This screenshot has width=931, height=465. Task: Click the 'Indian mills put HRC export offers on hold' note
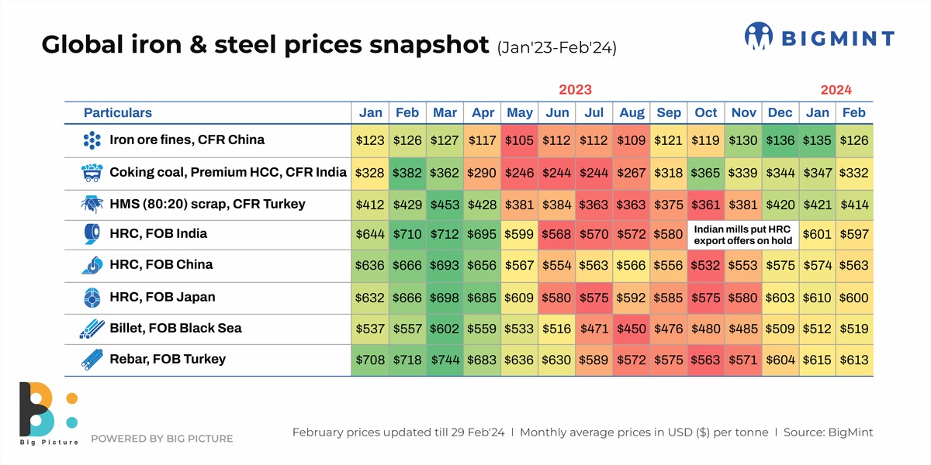pos(742,235)
